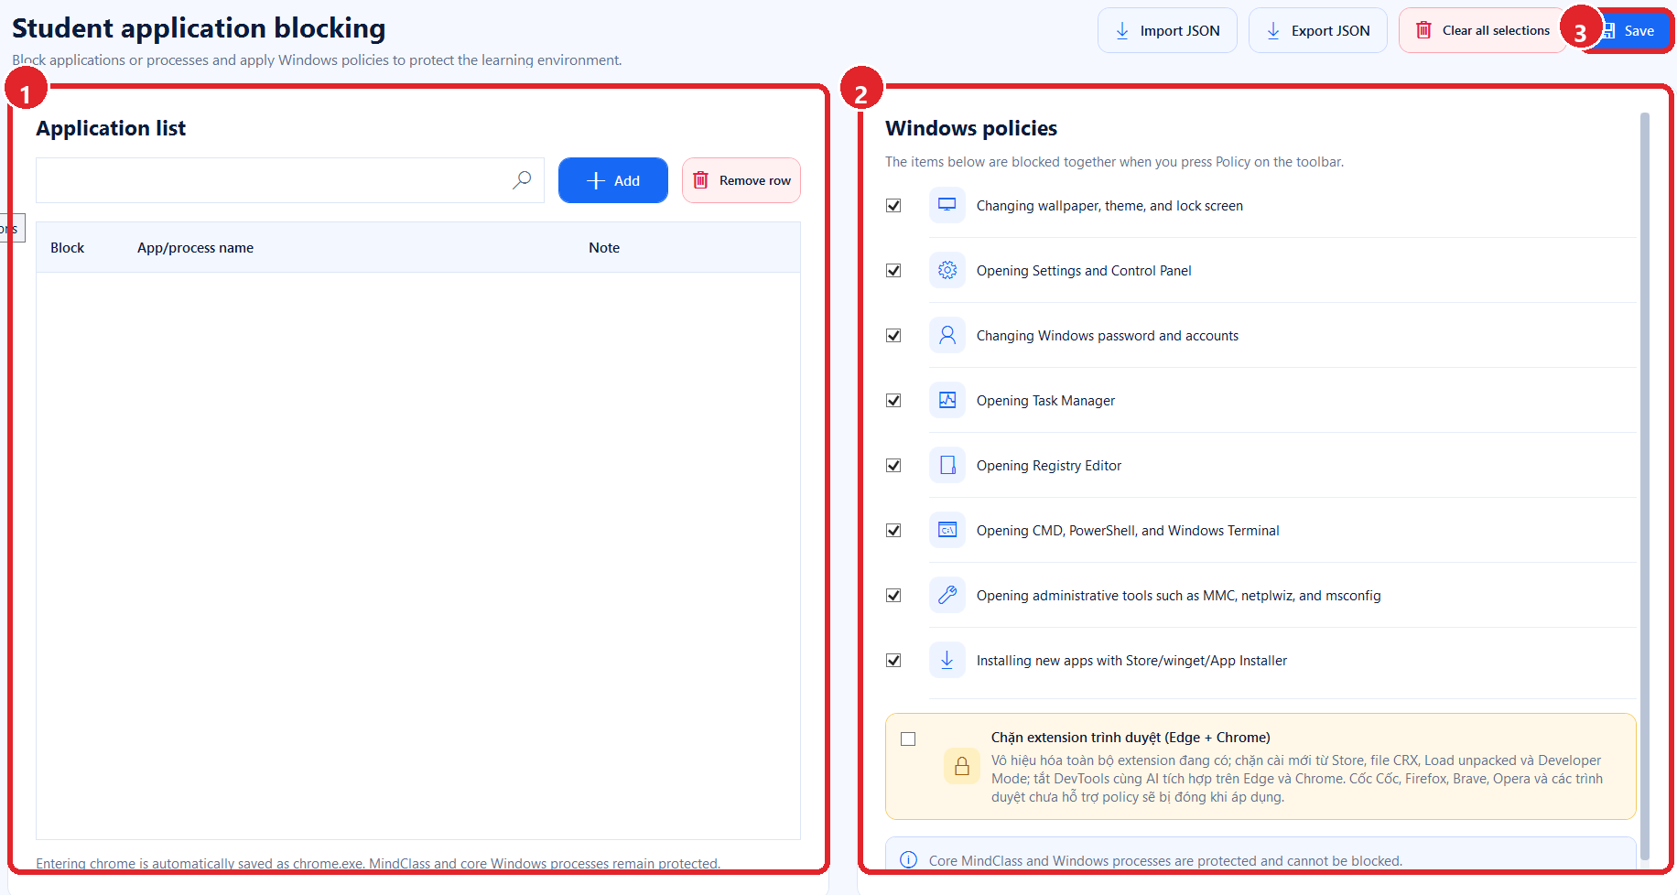Click the Opening Task Manager label

click(x=1045, y=400)
